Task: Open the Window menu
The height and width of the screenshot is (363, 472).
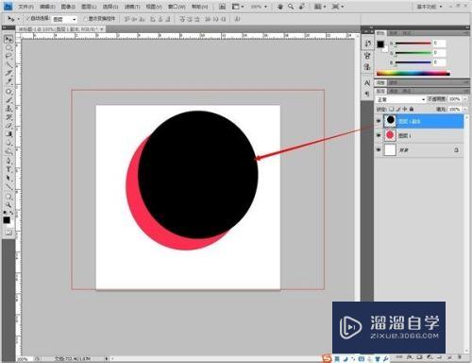Action: pyautogui.click(x=177, y=7)
